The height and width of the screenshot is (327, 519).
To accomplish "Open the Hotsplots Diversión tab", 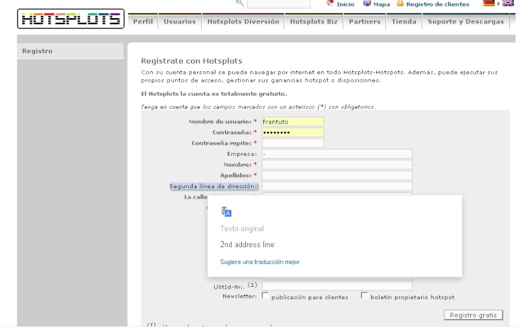I will pos(243,21).
